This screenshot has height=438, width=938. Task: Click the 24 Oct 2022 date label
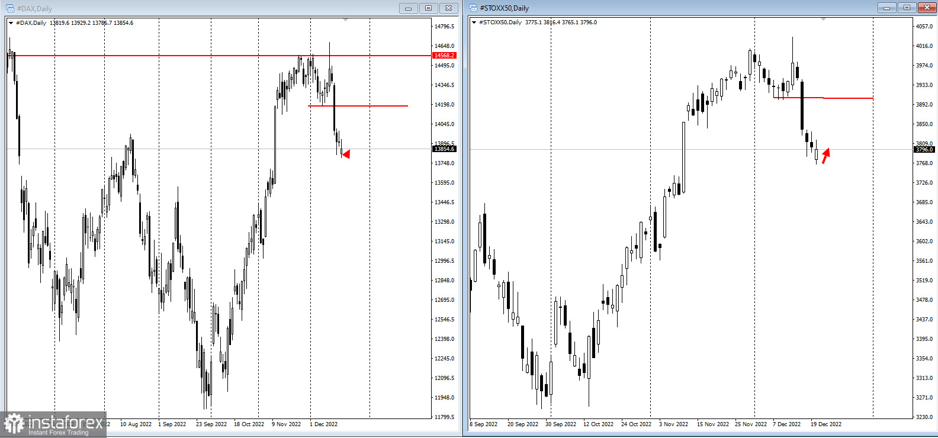click(x=636, y=424)
